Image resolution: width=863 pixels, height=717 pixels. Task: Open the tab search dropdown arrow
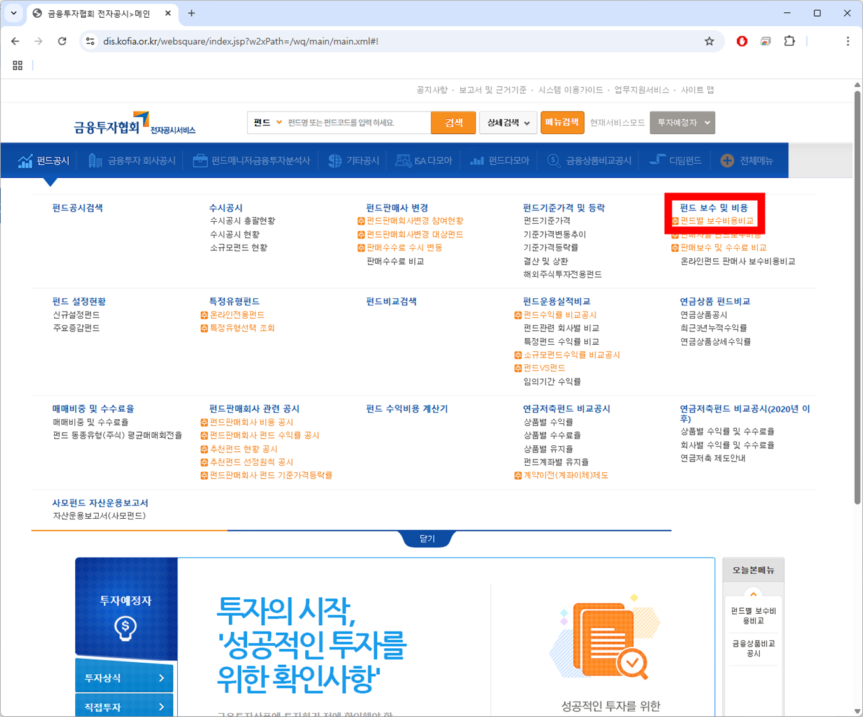pos(13,13)
